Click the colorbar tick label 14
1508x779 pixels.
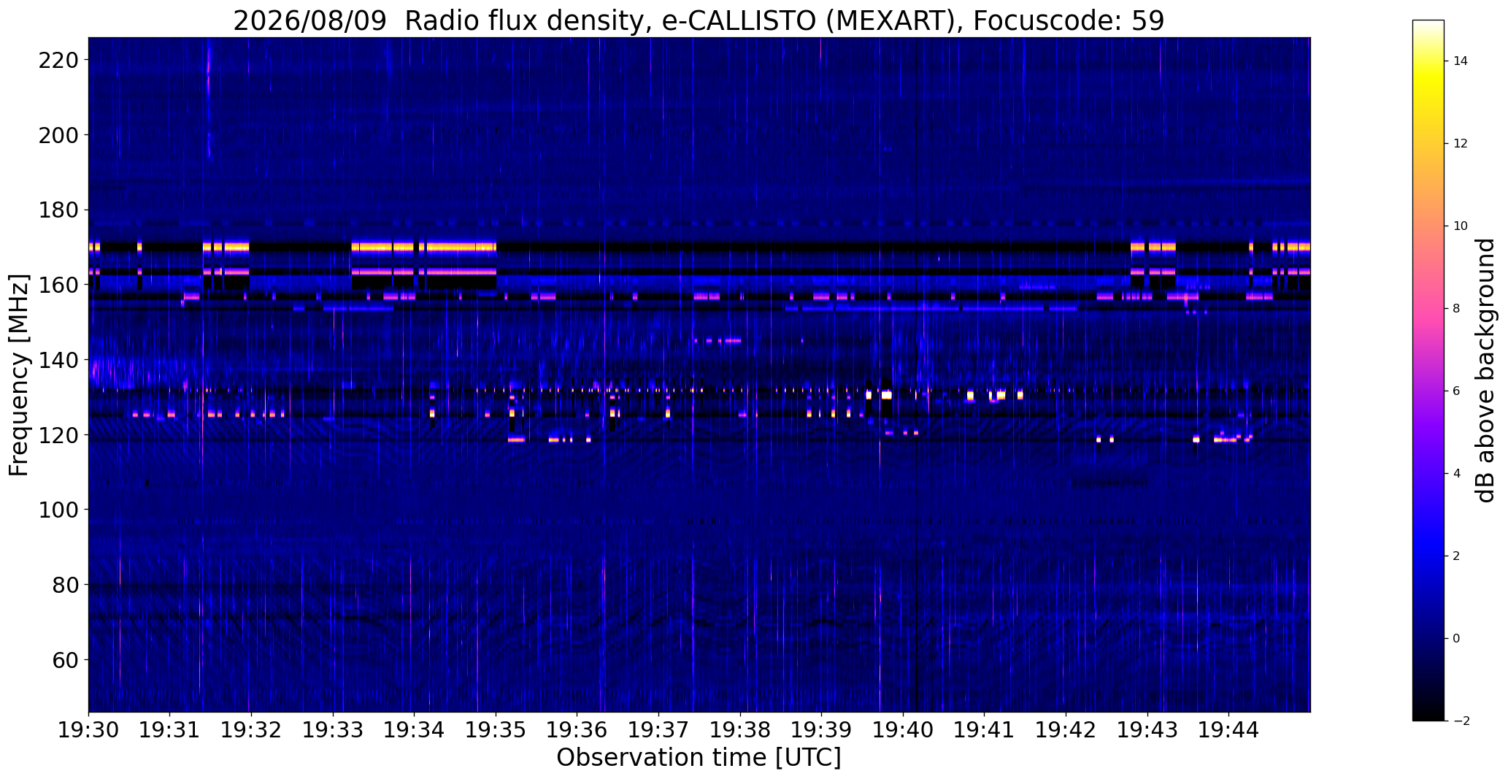(x=1460, y=61)
